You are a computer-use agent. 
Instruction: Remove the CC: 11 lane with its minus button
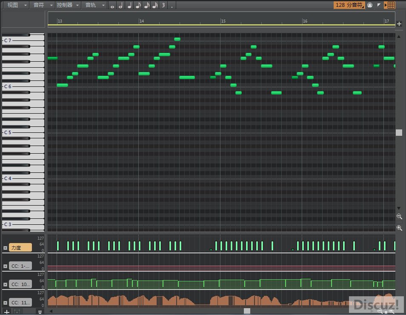point(5,303)
